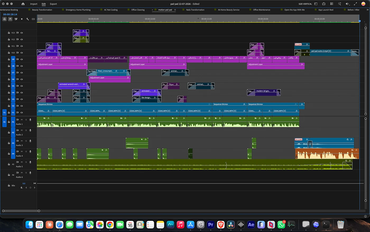This screenshot has width=370, height=232.
Task: Select the yad yad outro-2.mp4 clip
Action: point(330,53)
